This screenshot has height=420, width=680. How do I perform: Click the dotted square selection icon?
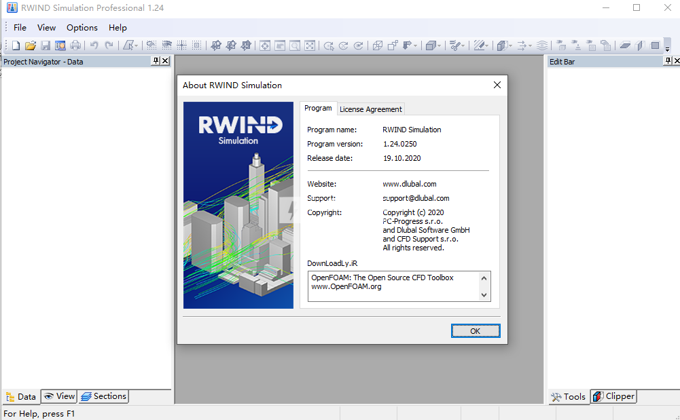196,45
